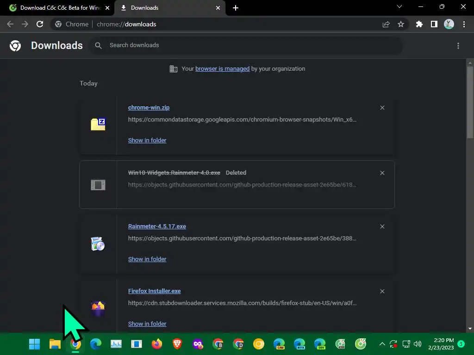Viewport: 474px width, 355px height.
Task: Click the chrome-win.zip source URL text
Action: [242, 120]
